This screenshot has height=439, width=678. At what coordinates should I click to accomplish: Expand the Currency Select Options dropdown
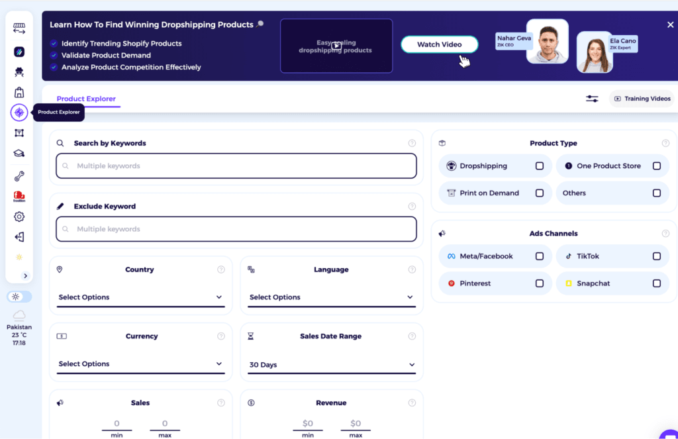pos(140,364)
